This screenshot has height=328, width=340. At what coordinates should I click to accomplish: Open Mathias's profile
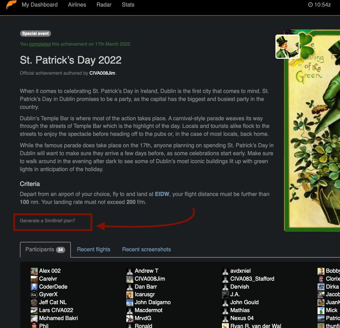click(x=240, y=310)
